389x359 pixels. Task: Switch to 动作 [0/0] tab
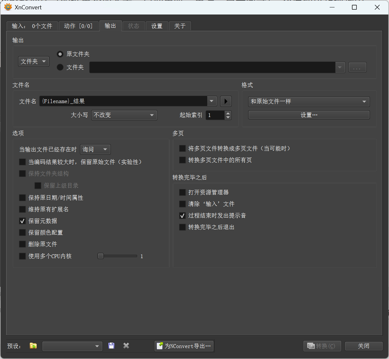pos(78,26)
